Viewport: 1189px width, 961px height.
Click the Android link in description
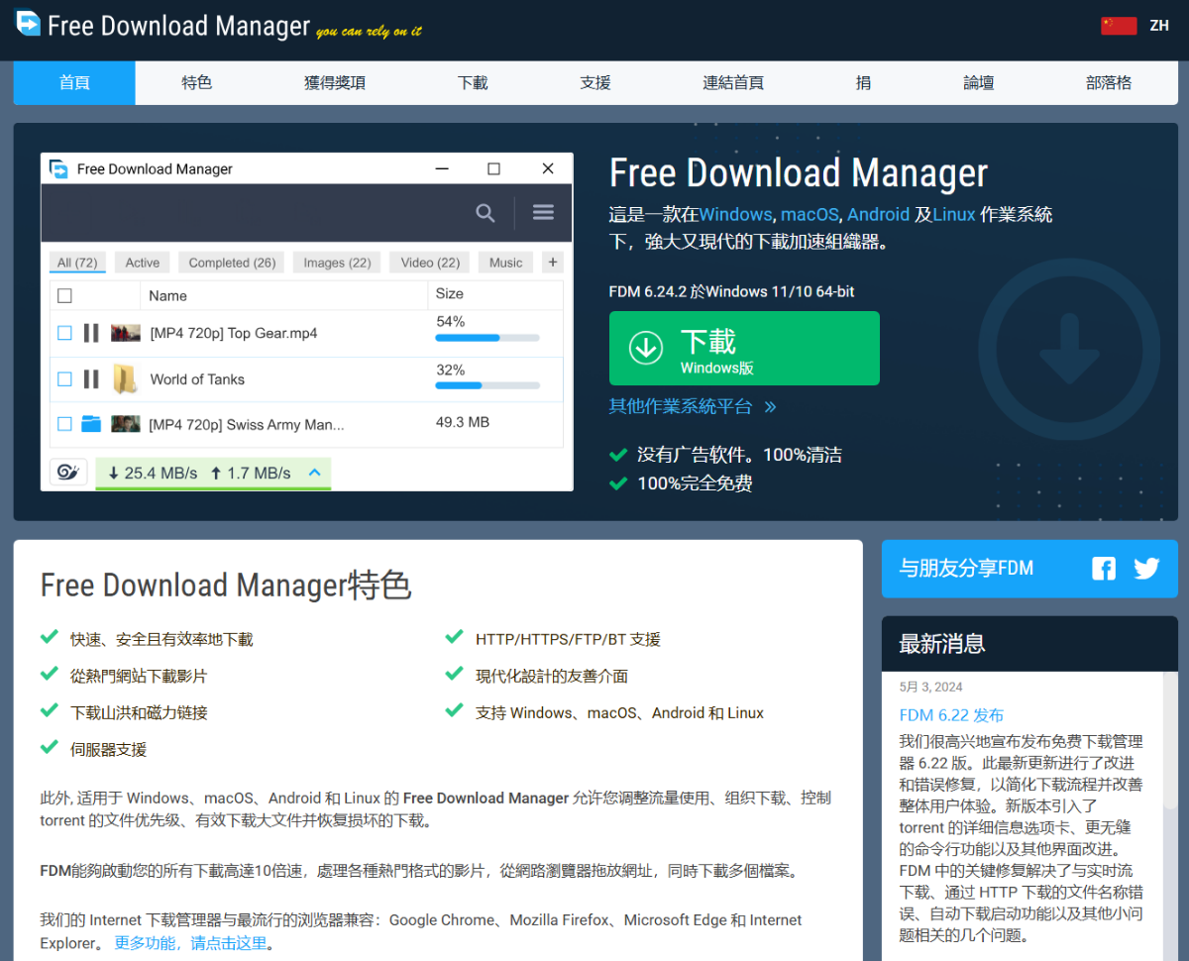click(x=878, y=214)
